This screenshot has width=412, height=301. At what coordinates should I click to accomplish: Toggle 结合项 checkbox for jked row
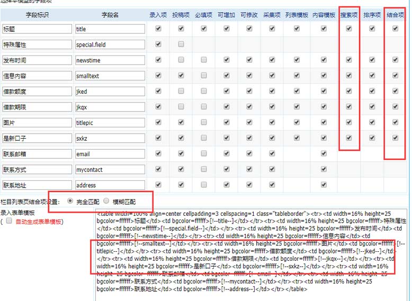(395, 91)
